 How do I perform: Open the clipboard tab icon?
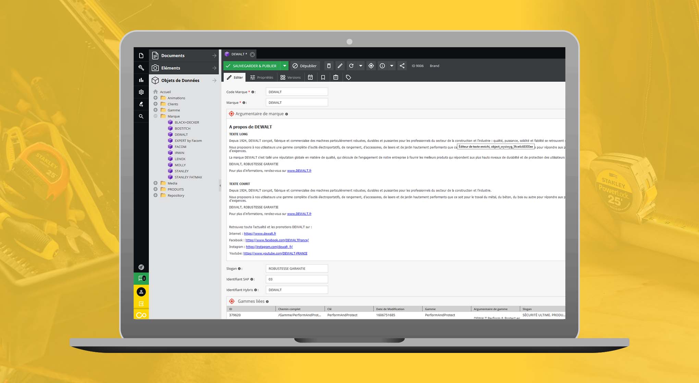(336, 77)
